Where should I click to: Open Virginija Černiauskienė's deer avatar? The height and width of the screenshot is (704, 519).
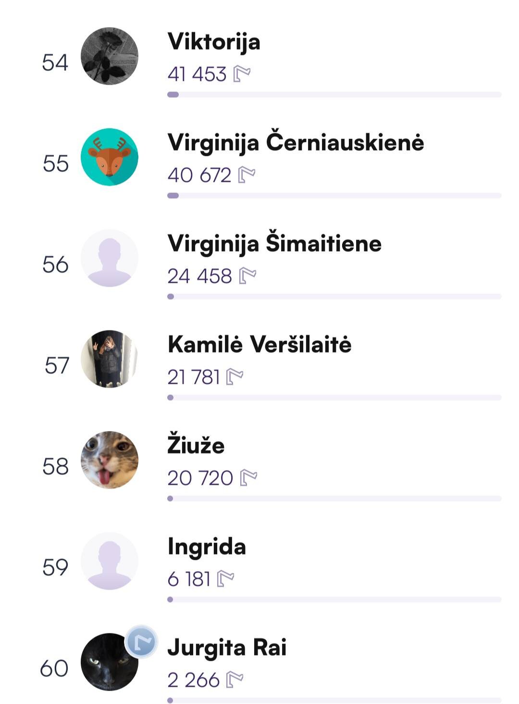(x=110, y=157)
